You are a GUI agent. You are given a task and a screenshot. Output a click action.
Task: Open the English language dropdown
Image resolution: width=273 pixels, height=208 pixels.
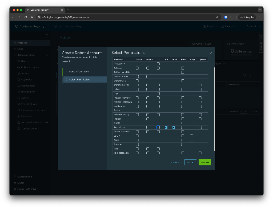(210, 26)
